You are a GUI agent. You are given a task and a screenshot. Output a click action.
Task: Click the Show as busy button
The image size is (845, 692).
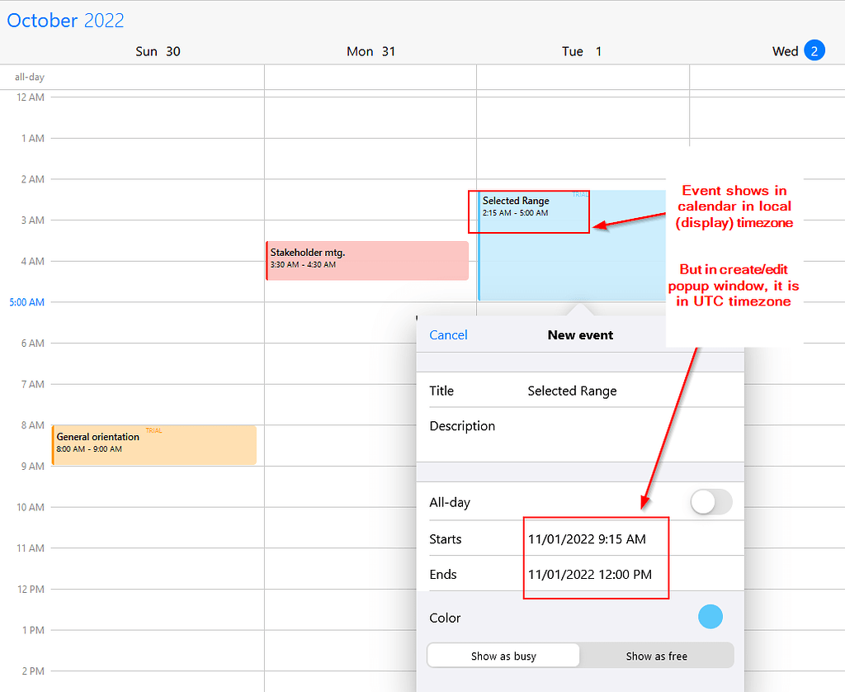(x=503, y=655)
